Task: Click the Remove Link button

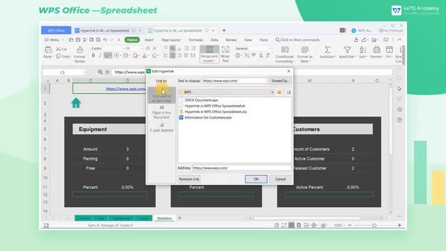Action: point(189,179)
